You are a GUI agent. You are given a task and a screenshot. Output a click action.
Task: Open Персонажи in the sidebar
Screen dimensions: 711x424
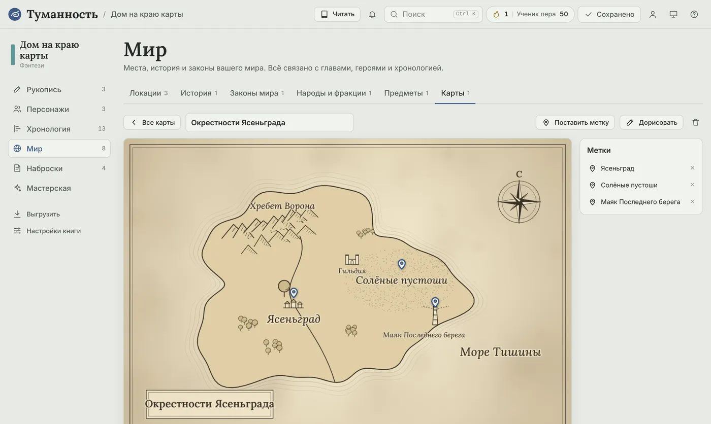click(x=59, y=109)
